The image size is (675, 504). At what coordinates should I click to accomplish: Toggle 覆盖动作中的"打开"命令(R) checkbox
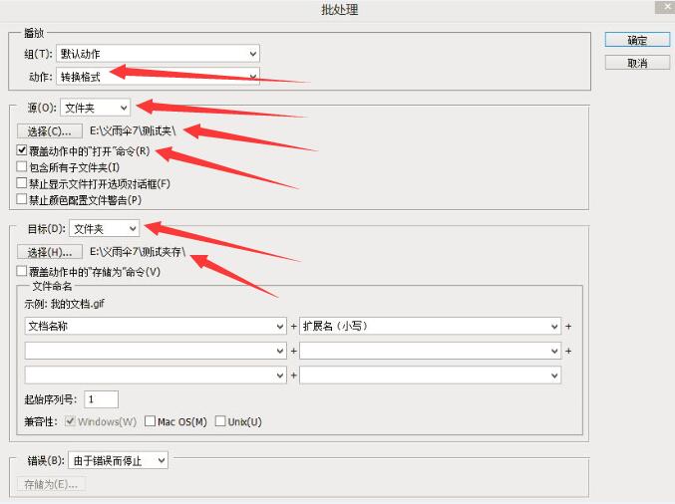pos(22,150)
